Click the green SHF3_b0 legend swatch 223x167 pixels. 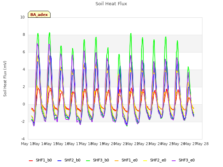[88, 161]
